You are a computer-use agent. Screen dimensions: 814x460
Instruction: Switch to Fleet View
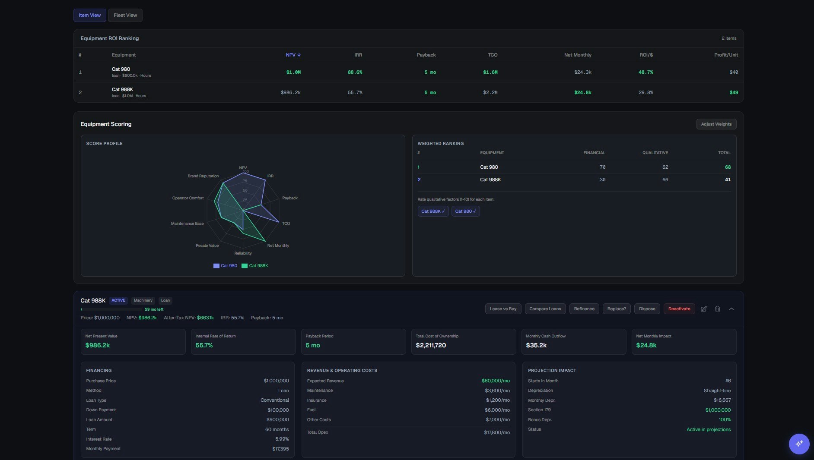125,15
